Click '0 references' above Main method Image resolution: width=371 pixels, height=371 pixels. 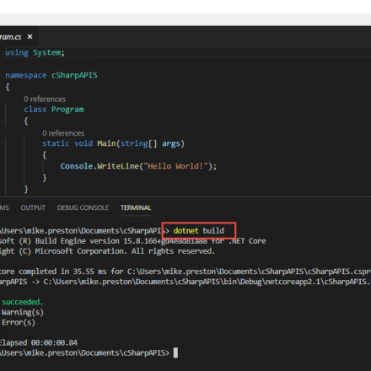(x=63, y=133)
